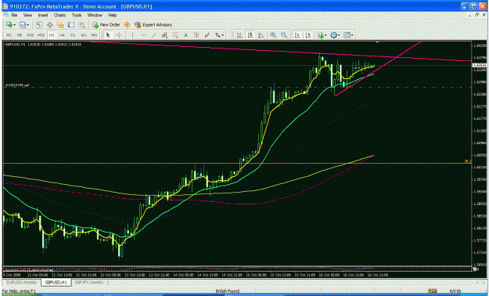489x296 pixels.
Task: Select the equidistant channel tool
Action: pos(164,35)
